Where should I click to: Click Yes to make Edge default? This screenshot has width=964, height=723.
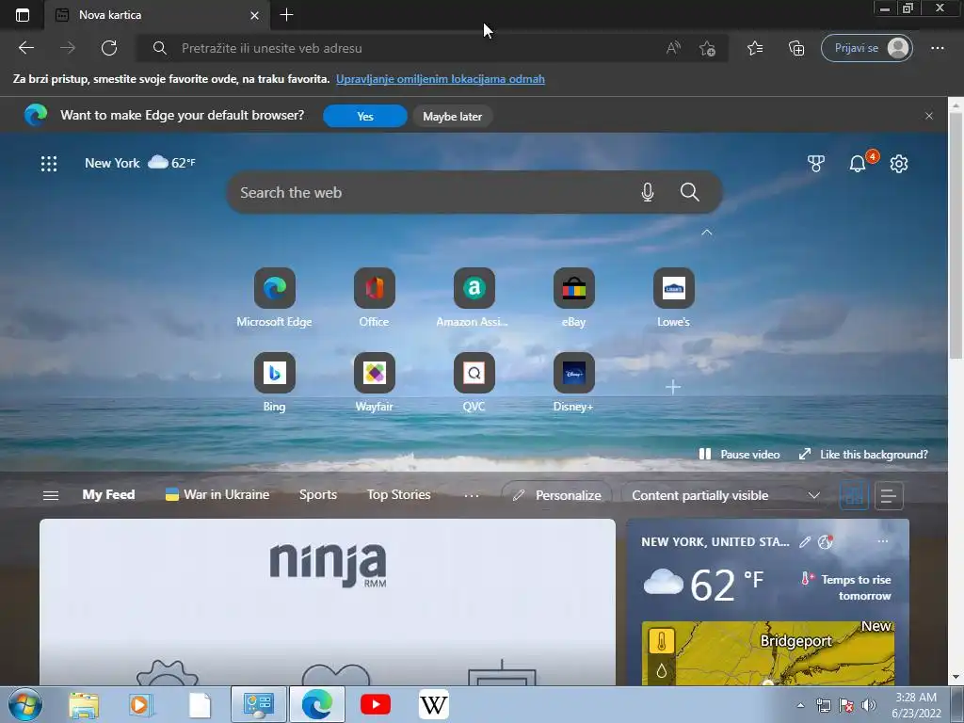[365, 116]
